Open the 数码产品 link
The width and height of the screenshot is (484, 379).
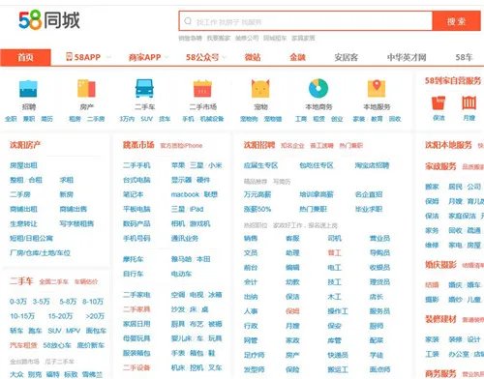[x=136, y=223]
